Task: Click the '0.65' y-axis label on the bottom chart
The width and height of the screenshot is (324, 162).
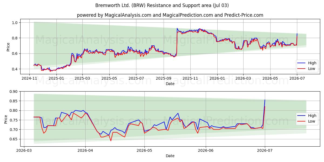Action: [14, 139]
